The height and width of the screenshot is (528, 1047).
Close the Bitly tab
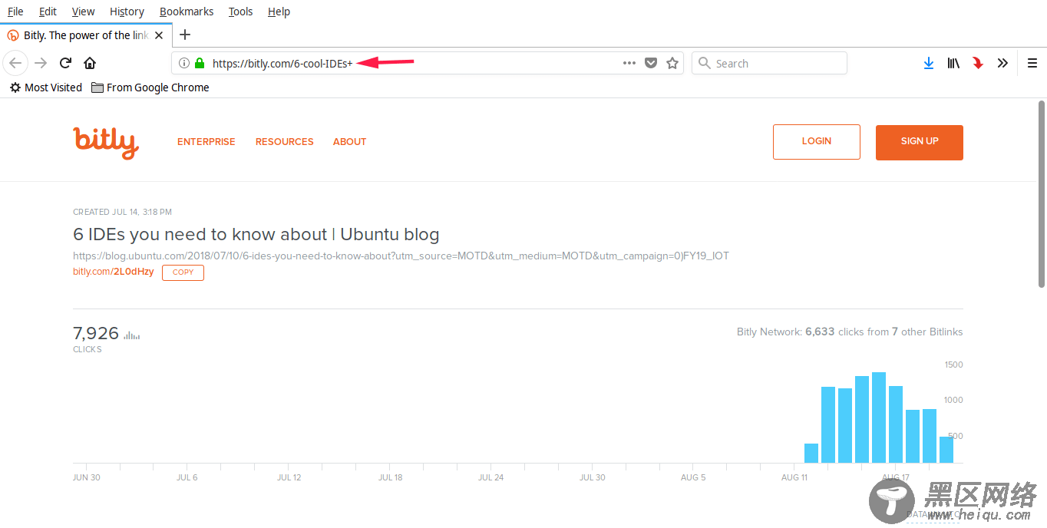coord(159,35)
